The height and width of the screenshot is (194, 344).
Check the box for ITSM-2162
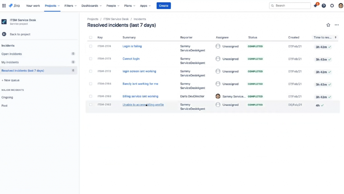tap(91, 105)
